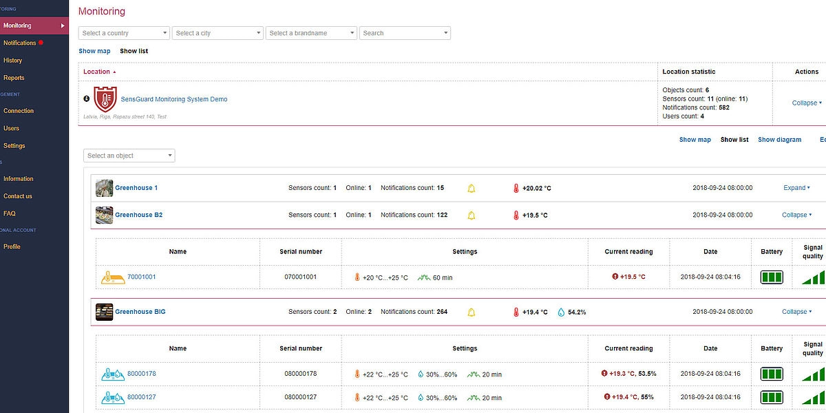Open the Search dropdown field

click(x=405, y=33)
